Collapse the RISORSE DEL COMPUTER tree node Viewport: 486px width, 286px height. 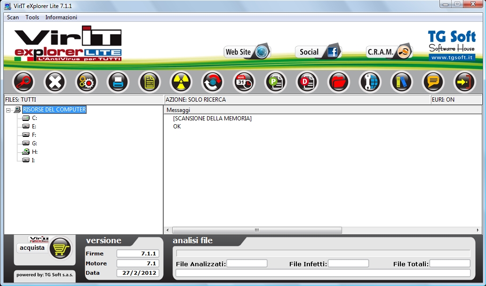(8, 110)
